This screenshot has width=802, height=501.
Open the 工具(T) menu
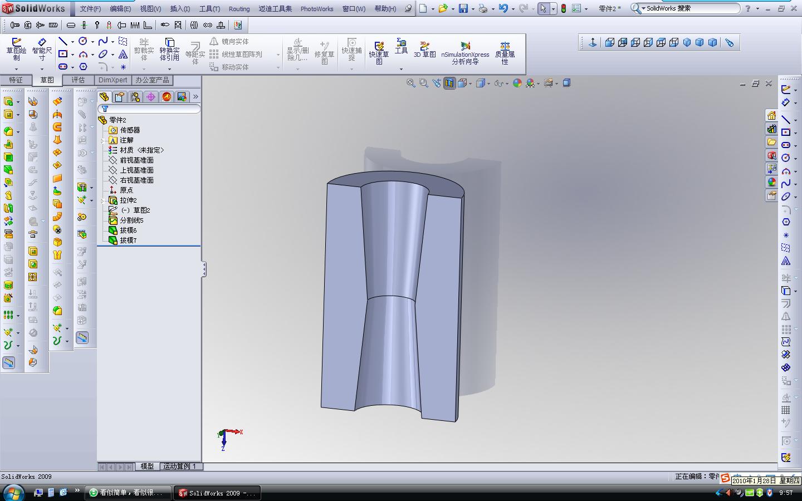click(209, 8)
